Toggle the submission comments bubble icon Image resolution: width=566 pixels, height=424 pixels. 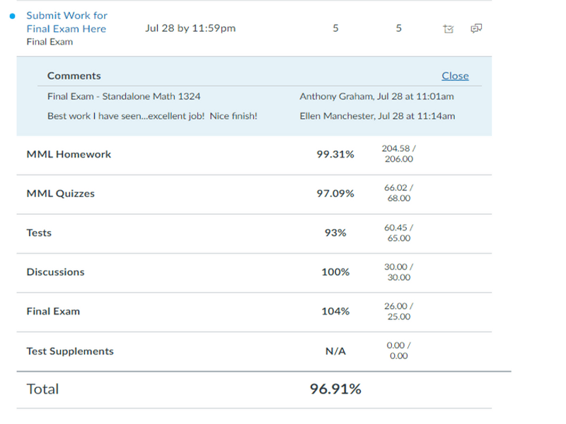(x=476, y=29)
